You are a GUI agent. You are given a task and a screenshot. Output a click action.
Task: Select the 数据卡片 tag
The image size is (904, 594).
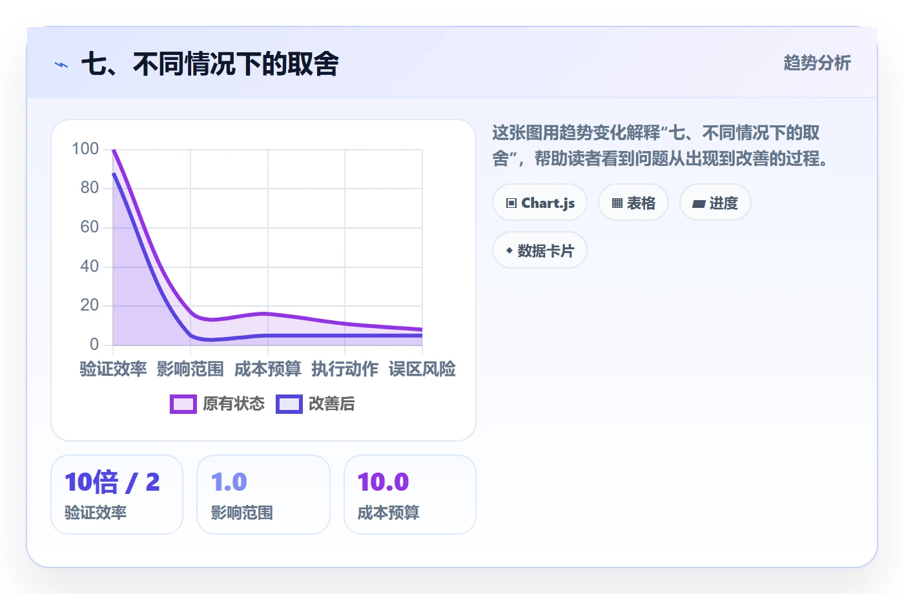540,251
